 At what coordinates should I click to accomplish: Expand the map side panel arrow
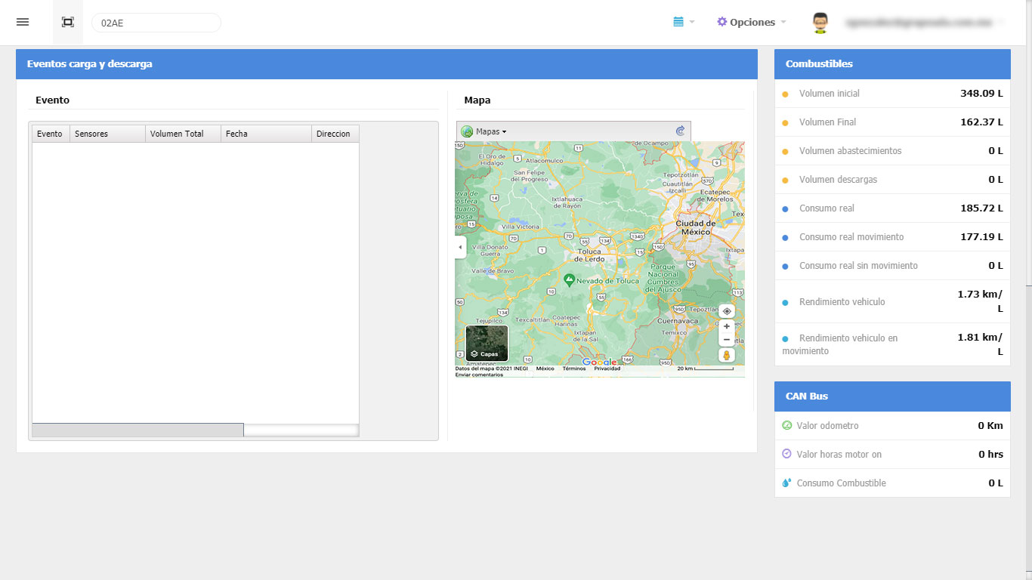point(461,247)
